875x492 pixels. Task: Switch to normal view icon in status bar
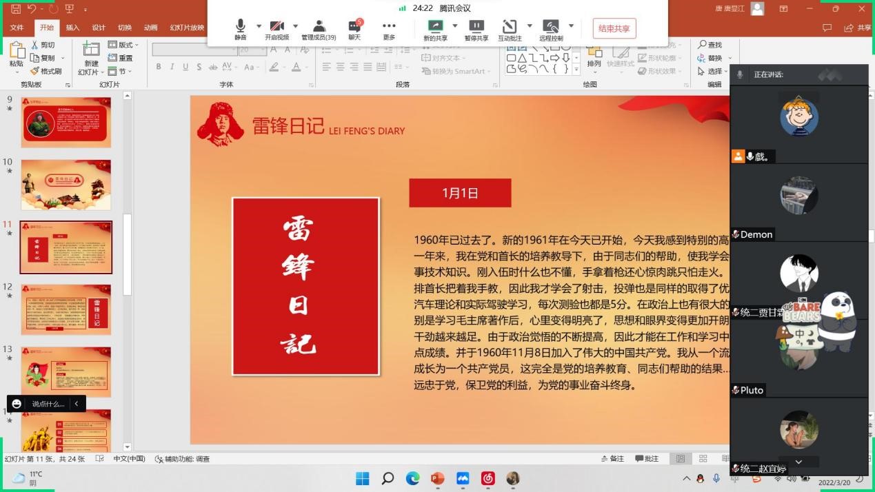tap(681, 459)
